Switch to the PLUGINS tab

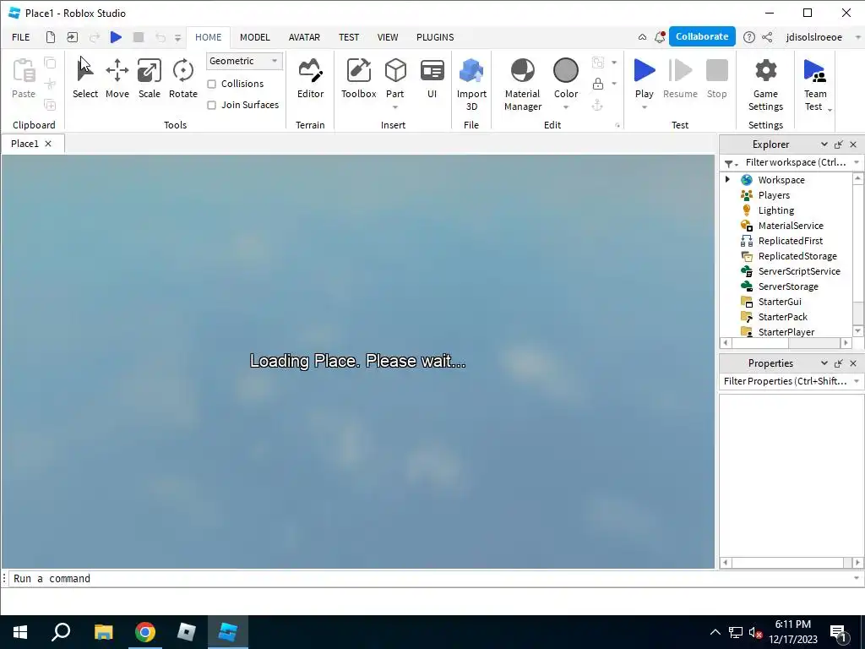click(x=435, y=37)
